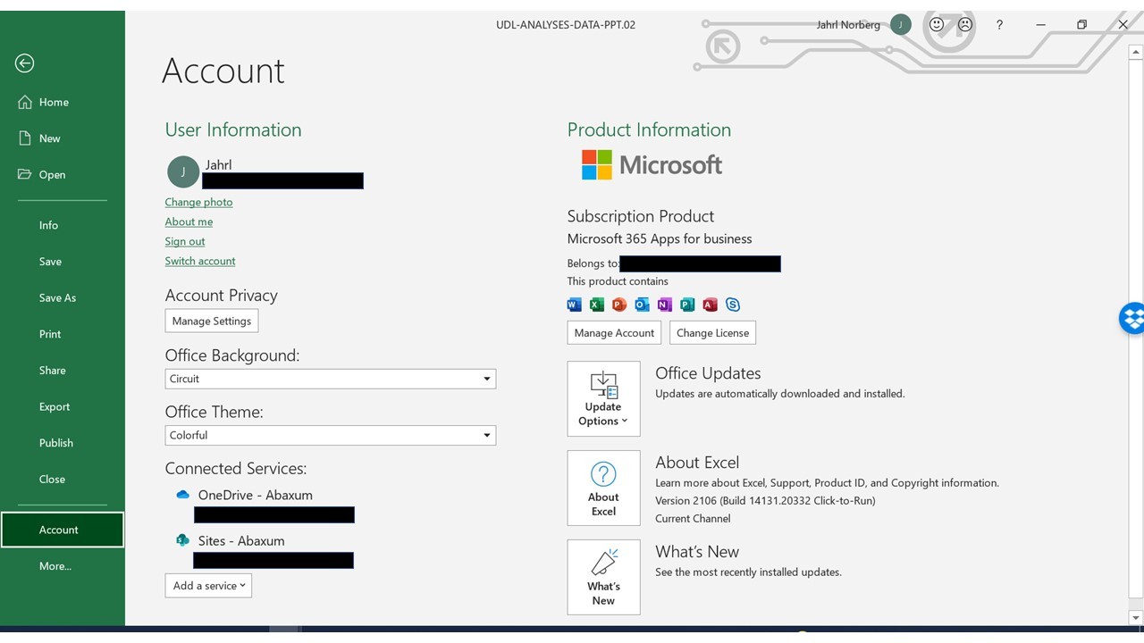Click the Access app icon
1144x643 pixels.
click(710, 305)
